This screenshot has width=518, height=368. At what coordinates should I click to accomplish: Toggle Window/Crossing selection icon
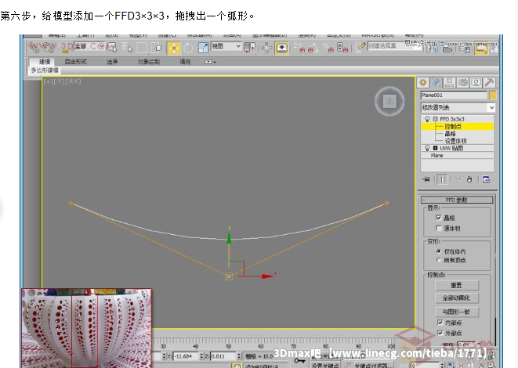pos(158,48)
